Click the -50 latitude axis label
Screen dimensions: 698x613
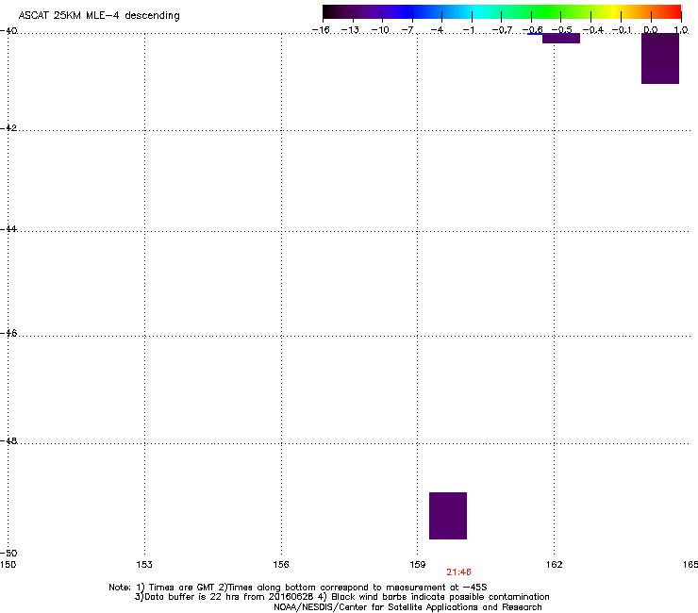tap(8, 554)
